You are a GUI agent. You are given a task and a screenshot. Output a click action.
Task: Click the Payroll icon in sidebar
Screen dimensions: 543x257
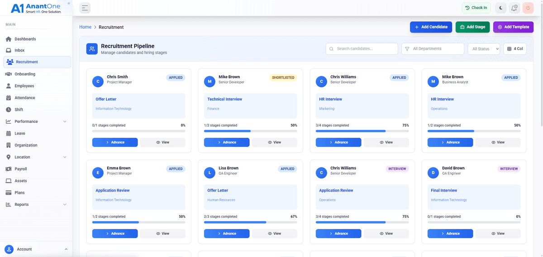click(x=9, y=169)
